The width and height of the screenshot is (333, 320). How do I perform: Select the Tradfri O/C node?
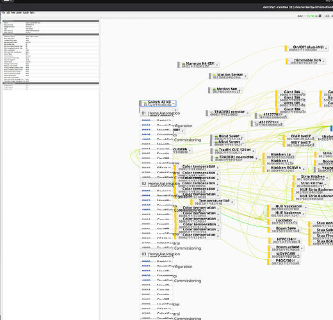click(232, 151)
